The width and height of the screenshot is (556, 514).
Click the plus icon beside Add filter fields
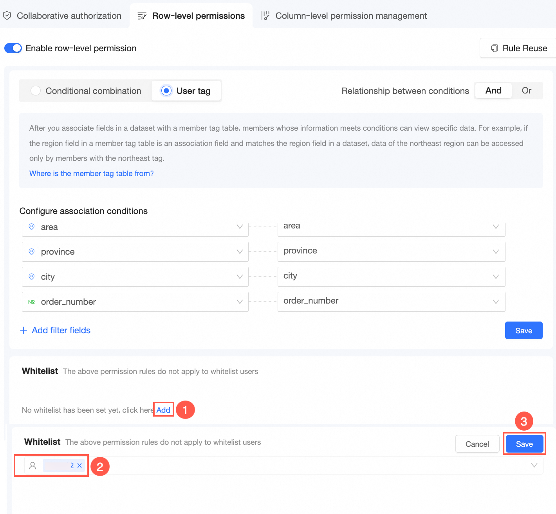23,330
